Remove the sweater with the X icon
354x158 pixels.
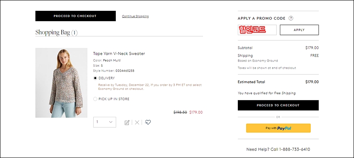pos(137,122)
